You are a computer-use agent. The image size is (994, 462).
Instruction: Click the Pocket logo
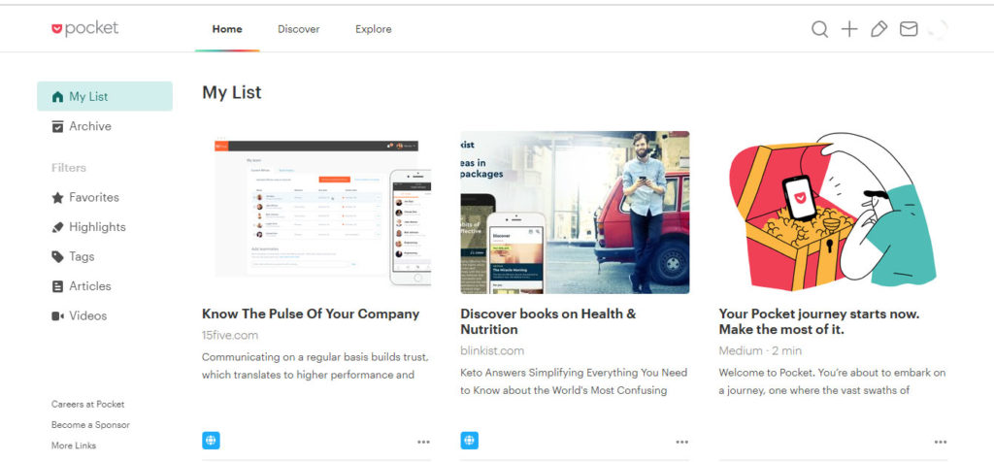[x=85, y=29]
